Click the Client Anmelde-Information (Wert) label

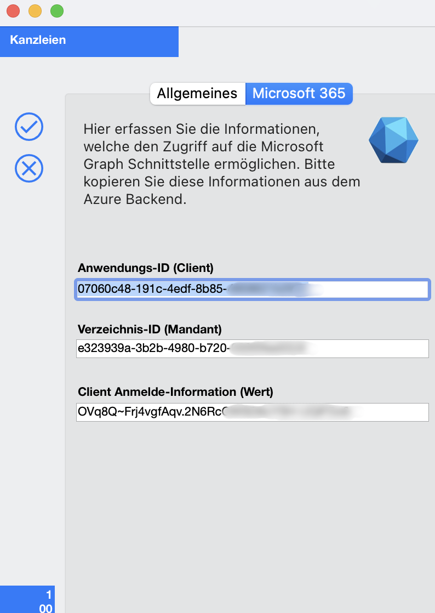click(175, 391)
